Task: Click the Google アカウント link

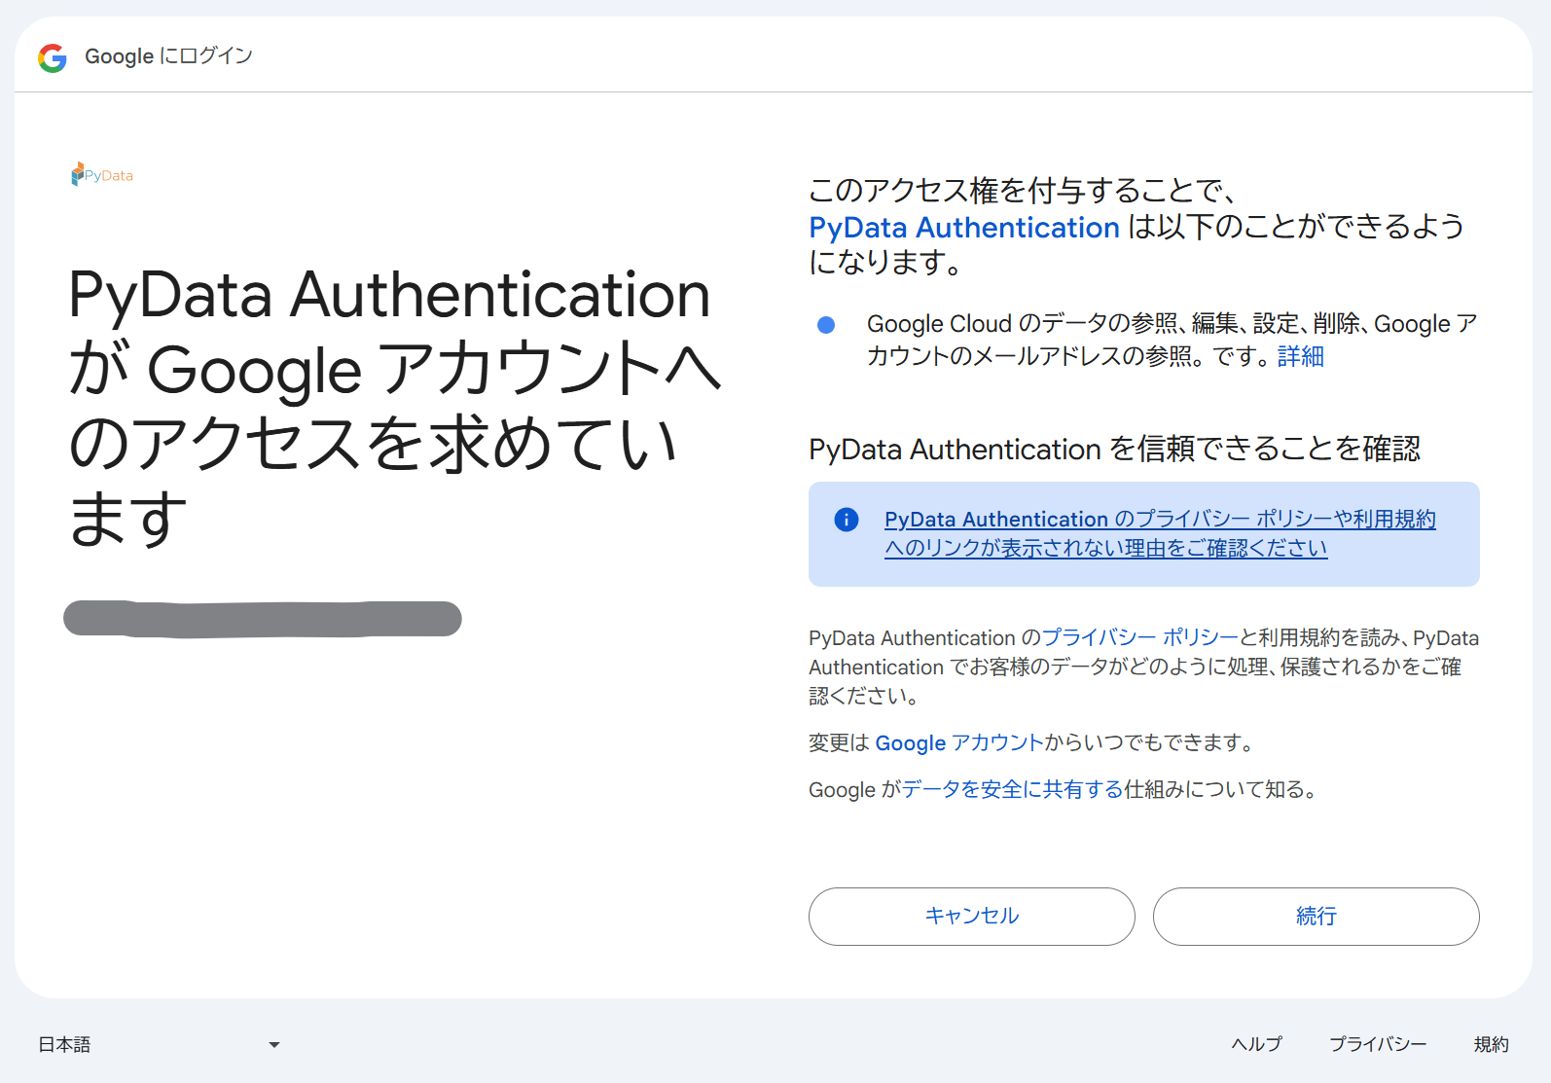Action: [956, 742]
